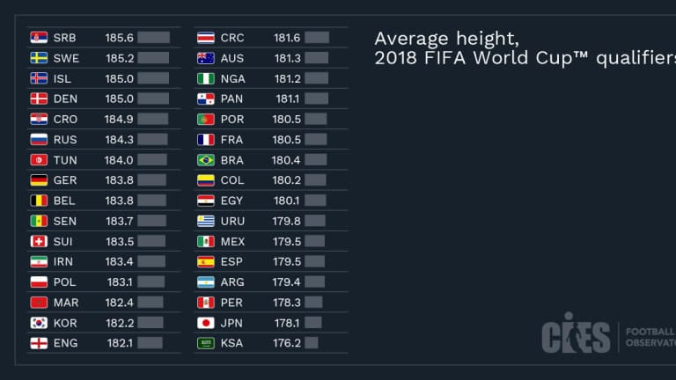Click the Saudi Arabia flag icon
This screenshot has width=676, height=380.
(x=206, y=343)
